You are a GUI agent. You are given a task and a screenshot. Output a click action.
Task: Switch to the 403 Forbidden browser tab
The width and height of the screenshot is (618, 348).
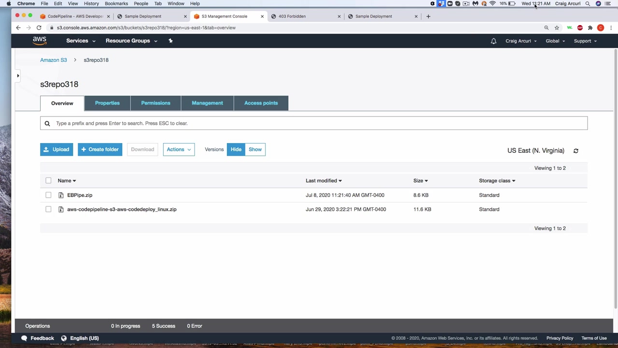tap(306, 16)
